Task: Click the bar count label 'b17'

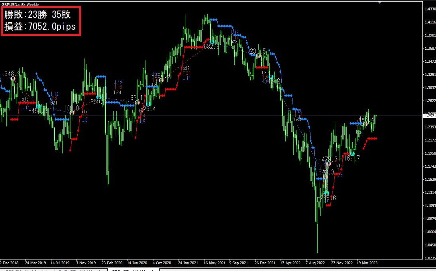Action: point(84,112)
